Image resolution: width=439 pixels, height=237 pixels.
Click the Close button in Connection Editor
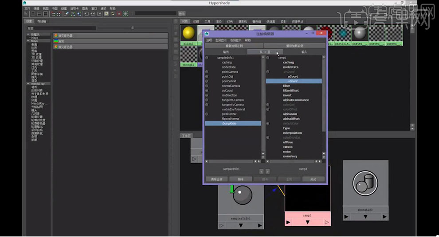click(314, 179)
